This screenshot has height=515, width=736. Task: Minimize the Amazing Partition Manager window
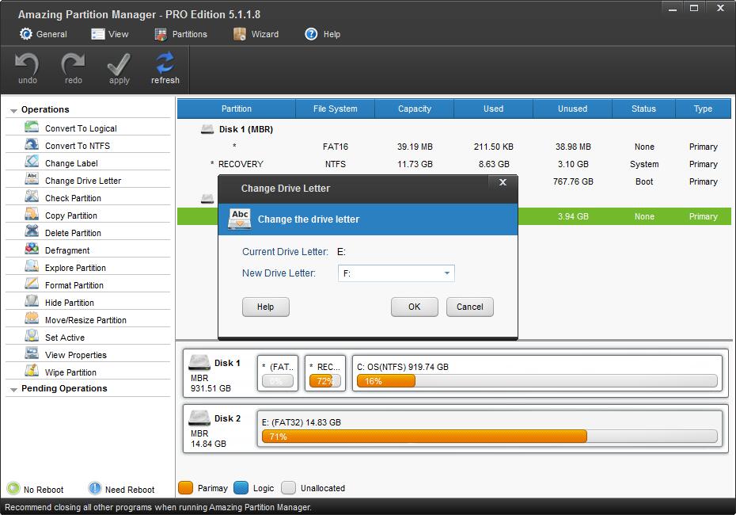click(673, 8)
